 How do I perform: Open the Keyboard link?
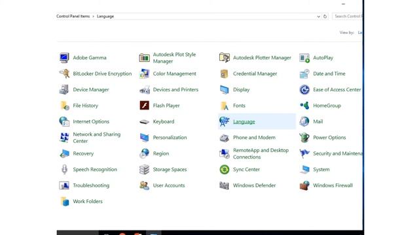click(164, 121)
